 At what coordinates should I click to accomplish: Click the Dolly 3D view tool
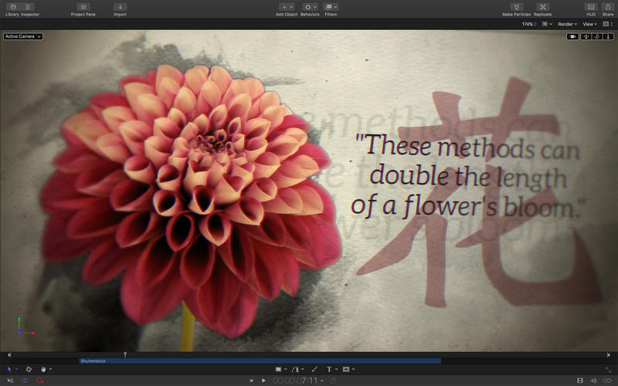(608, 36)
